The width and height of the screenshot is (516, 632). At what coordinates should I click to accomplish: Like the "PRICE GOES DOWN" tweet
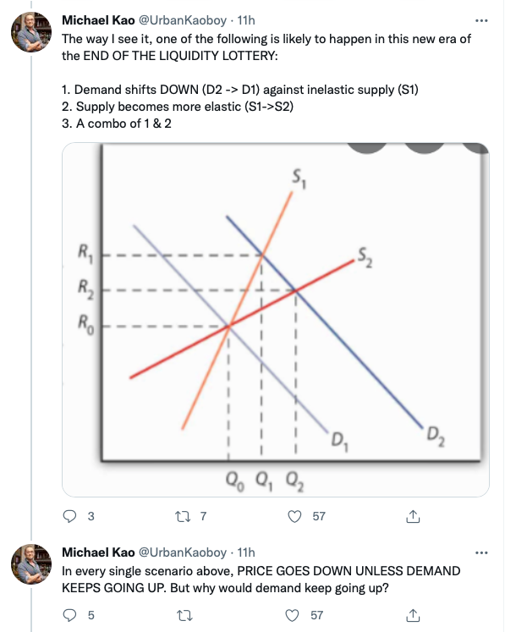(295, 615)
